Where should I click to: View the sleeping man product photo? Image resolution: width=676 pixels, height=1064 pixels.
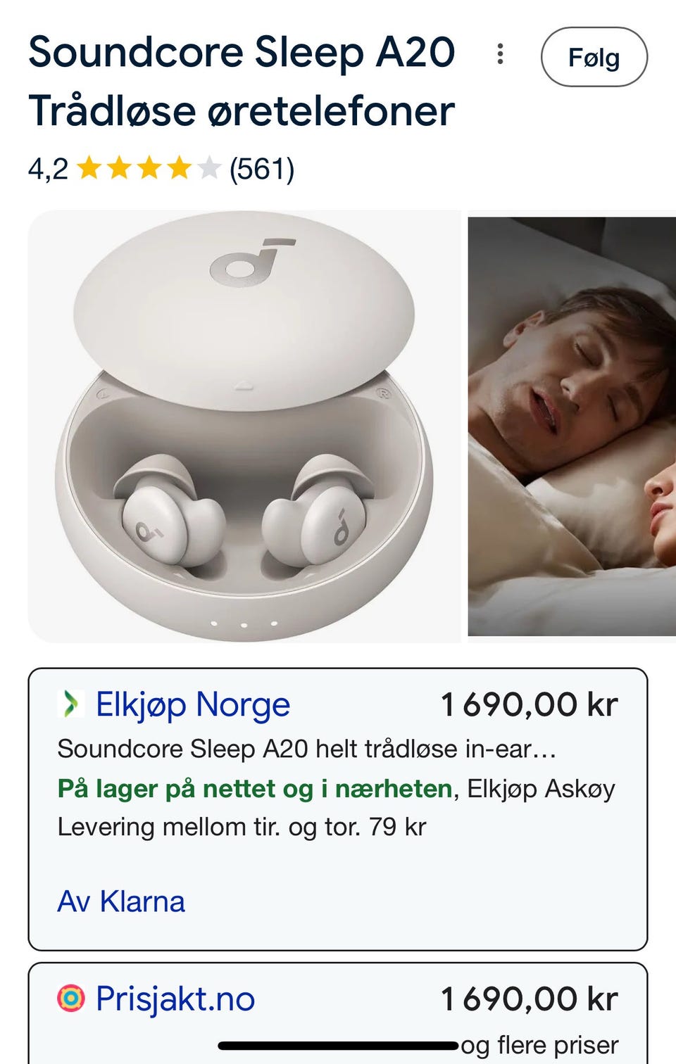572,426
